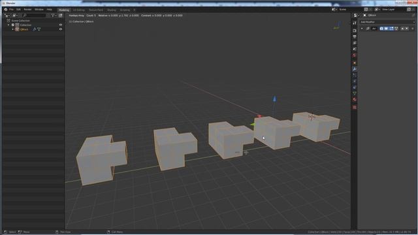This screenshot has height=235, width=418.
Task: Click the Array modifier name field
Action: pos(374,29)
